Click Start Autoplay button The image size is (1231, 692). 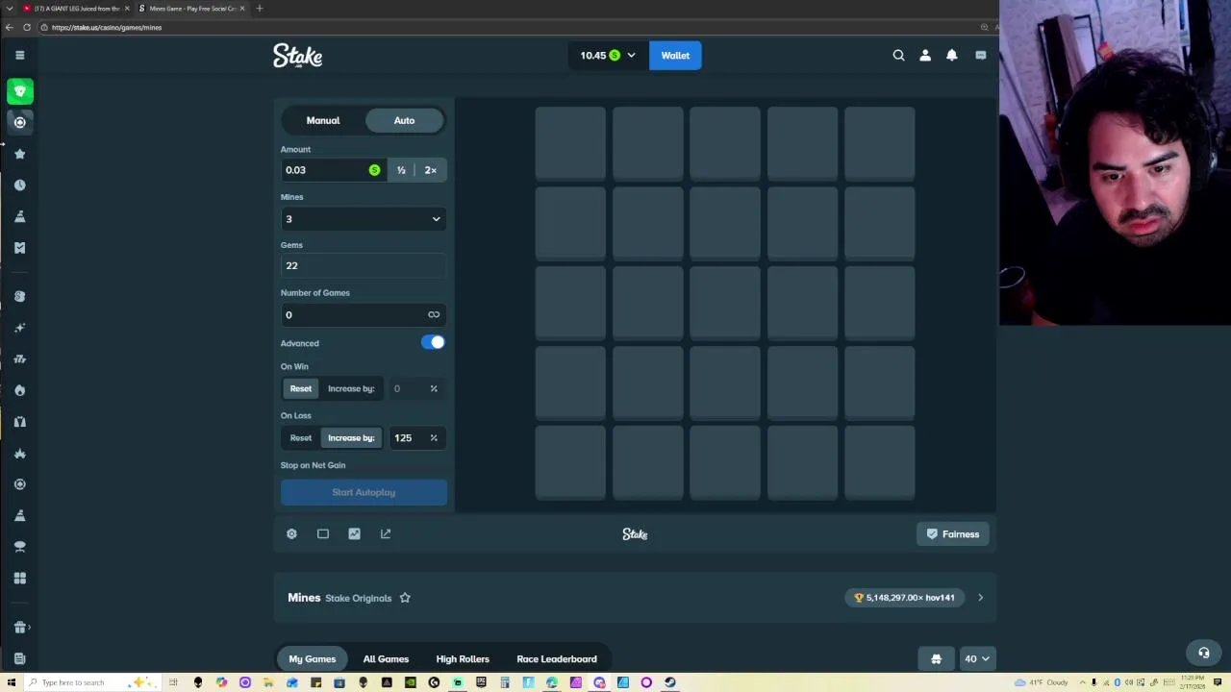[364, 492]
